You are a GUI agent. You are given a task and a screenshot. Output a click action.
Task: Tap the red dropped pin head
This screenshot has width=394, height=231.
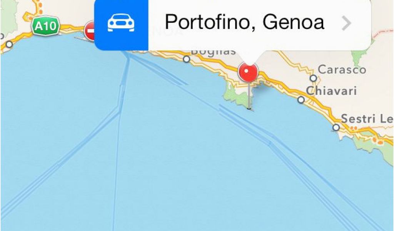pyautogui.click(x=248, y=72)
